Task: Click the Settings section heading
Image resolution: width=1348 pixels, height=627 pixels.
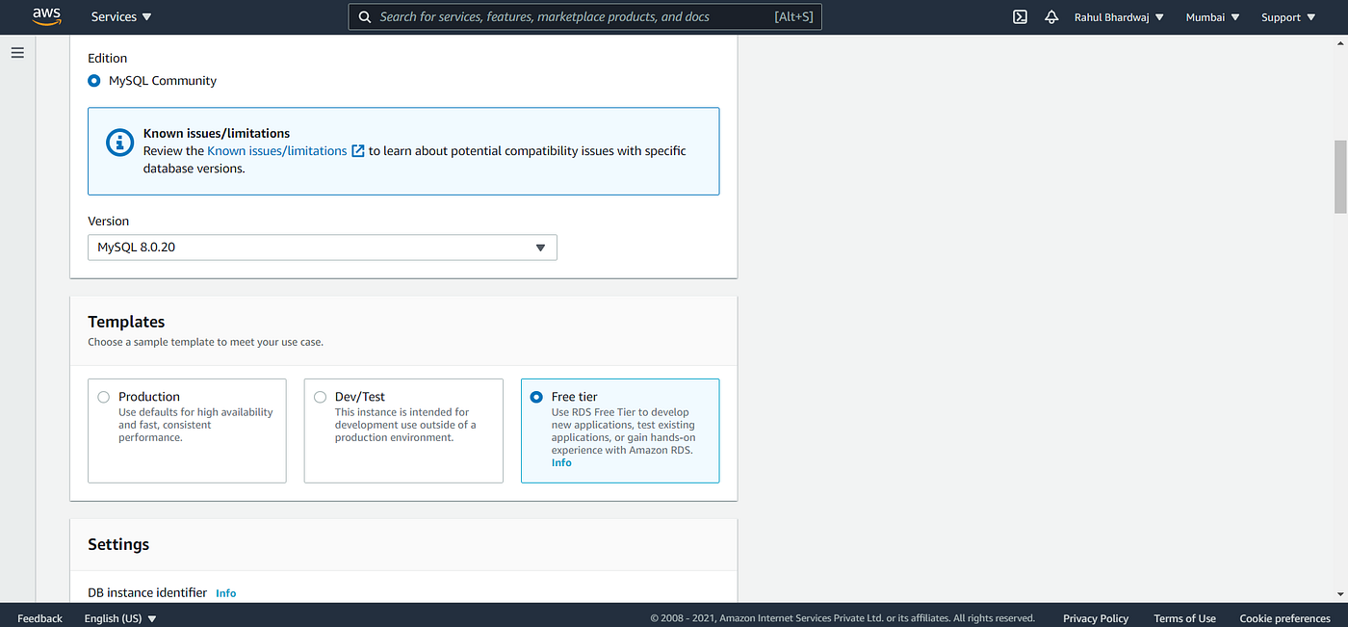Action: 118,544
